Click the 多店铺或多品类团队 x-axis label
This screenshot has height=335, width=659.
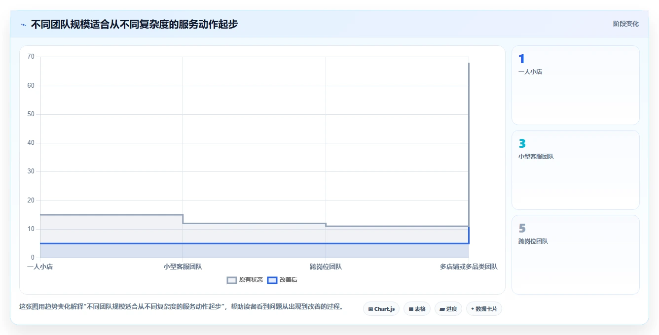click(x=469, y=267)
